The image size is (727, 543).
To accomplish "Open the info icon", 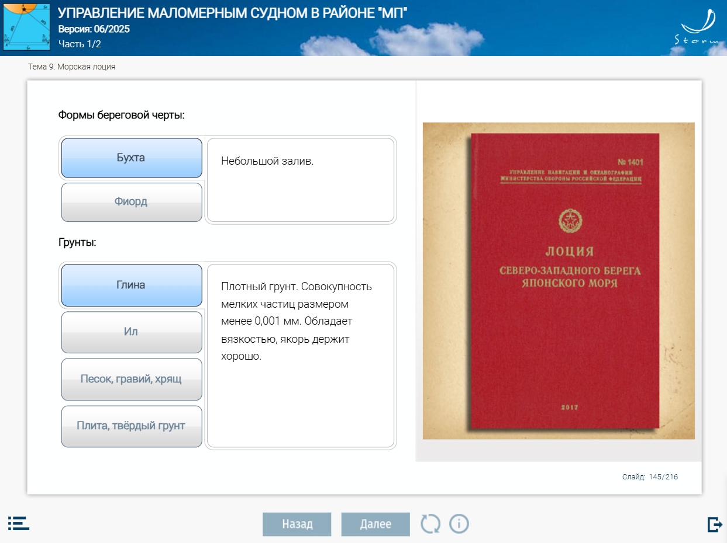I will [459, 524].
